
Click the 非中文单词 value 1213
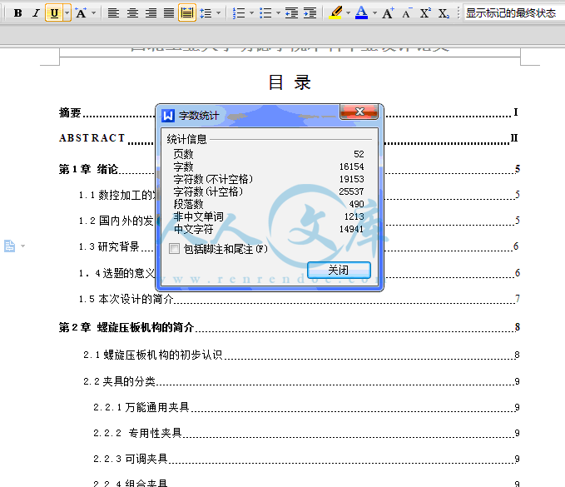pos(354,216)
